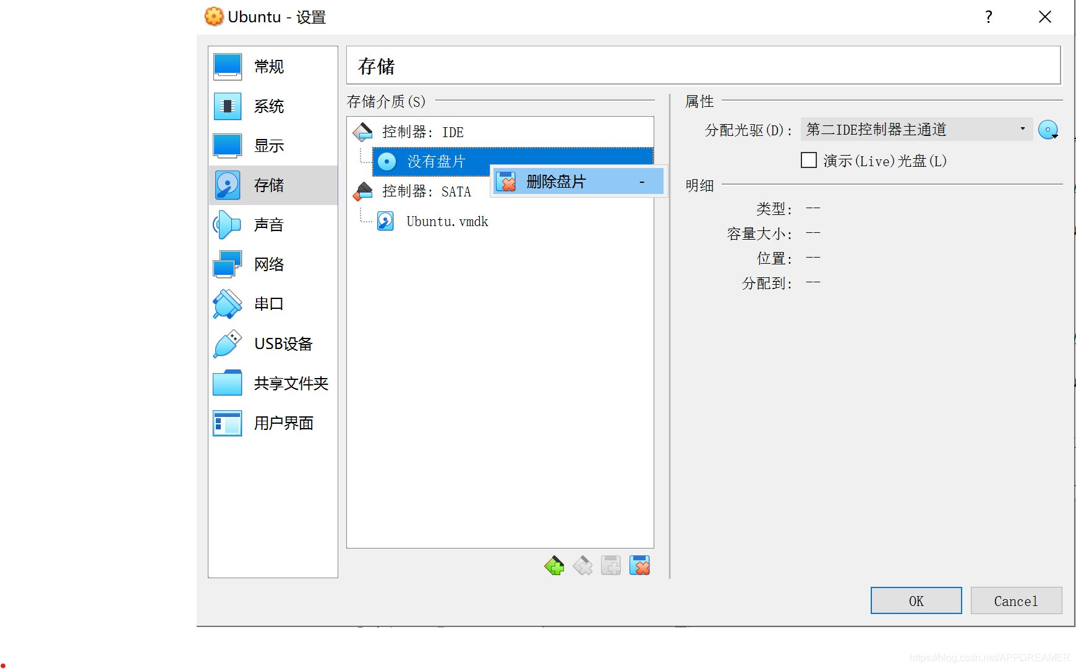
Task: Open the 常规 (General) settings page
Action: [273, 67]
